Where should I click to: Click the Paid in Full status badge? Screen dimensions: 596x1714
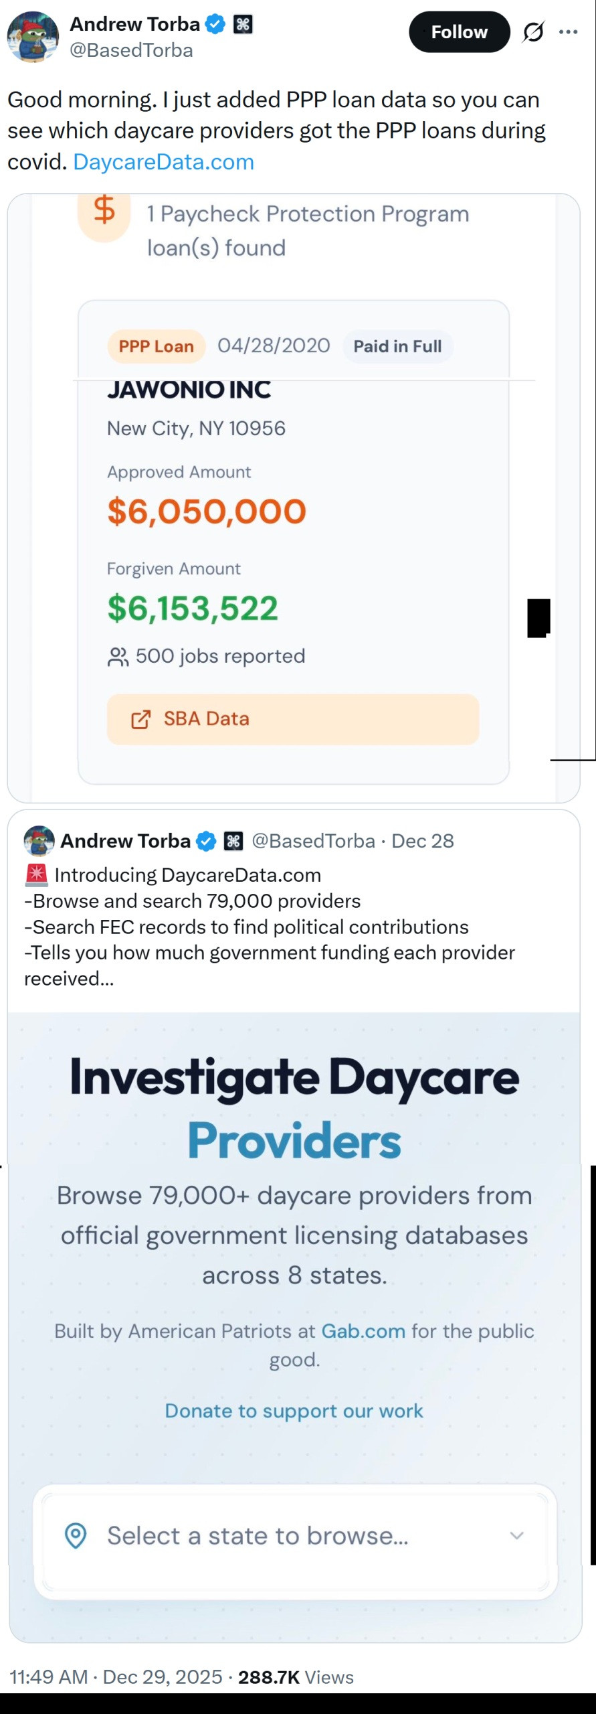pos(397,346)
